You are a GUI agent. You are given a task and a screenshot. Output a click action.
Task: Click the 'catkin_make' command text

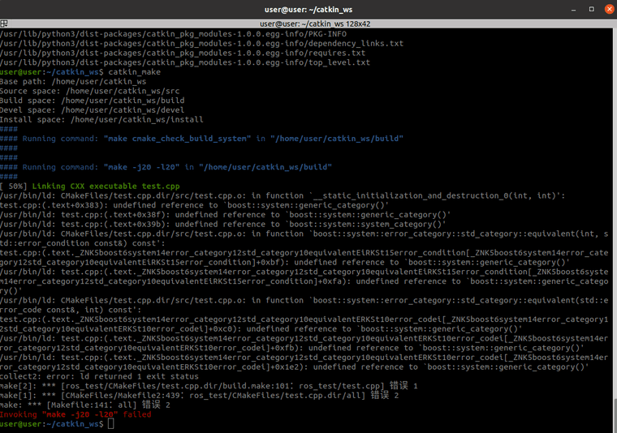pos(134,72)
